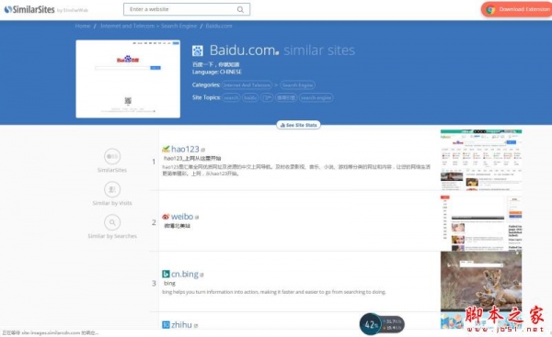Click the Baidu.com title heading
This screenshot has width=552, height=337.
click(x=242, y=51)
